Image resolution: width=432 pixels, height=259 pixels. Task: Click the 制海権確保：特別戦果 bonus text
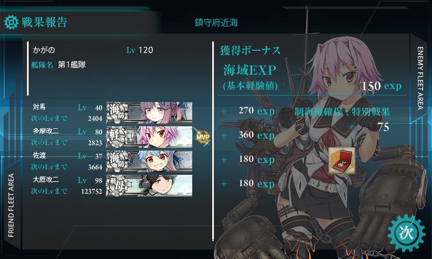(x=342, y=112)
